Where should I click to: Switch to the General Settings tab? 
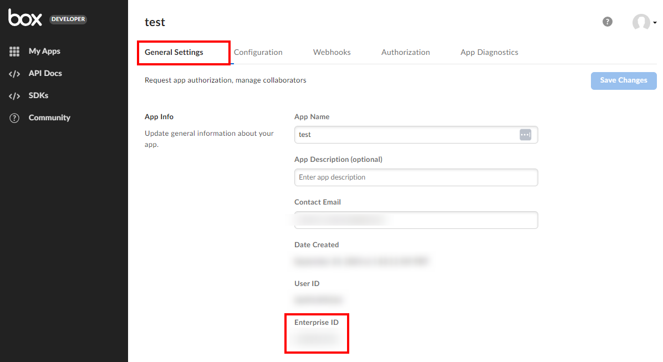(x=174, y=53)
